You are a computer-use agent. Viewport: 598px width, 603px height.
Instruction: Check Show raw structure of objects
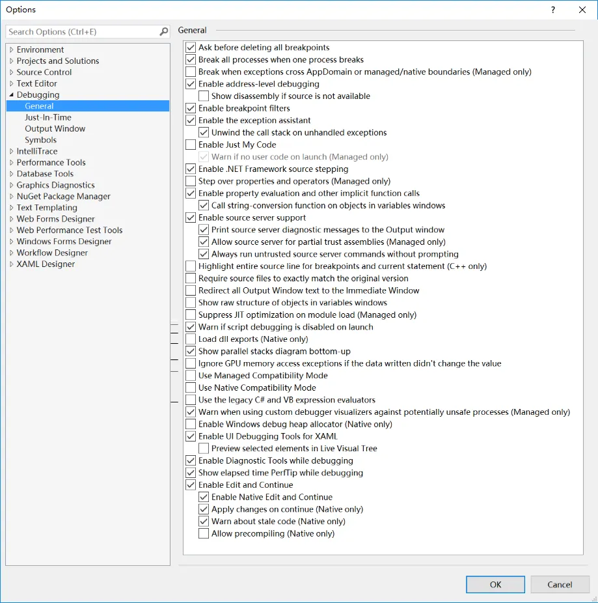click(191, 303)
